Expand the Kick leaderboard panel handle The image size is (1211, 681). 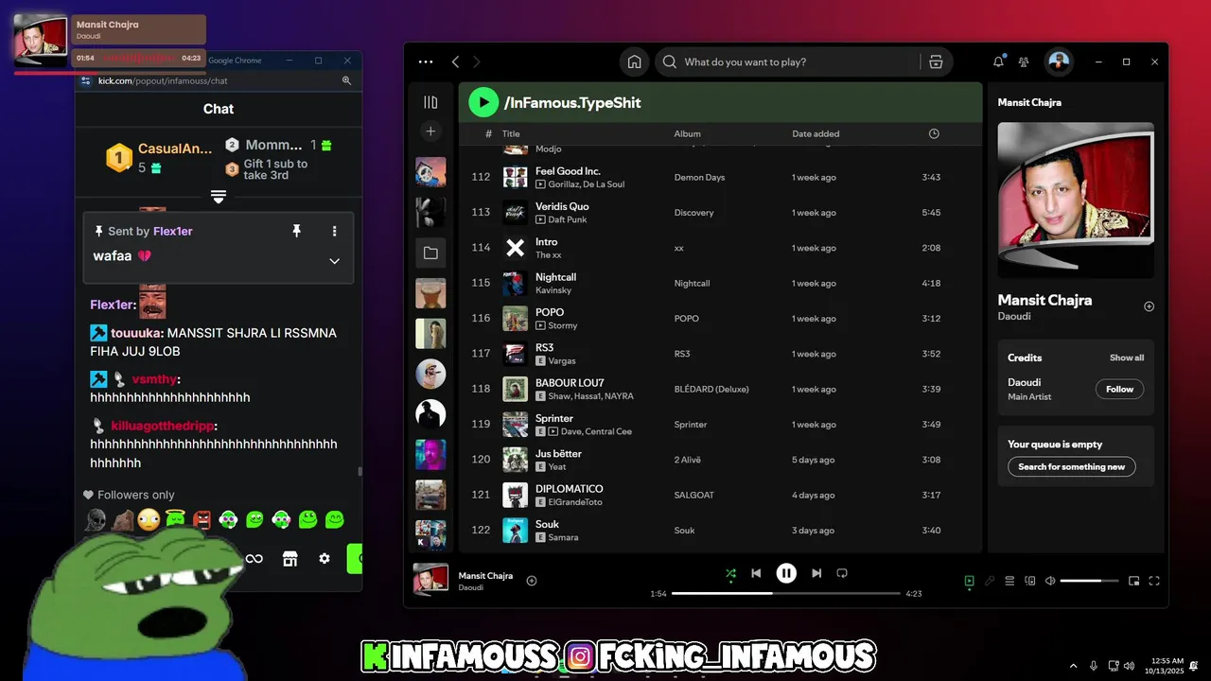pyautogui.click(x=219, y=197)
